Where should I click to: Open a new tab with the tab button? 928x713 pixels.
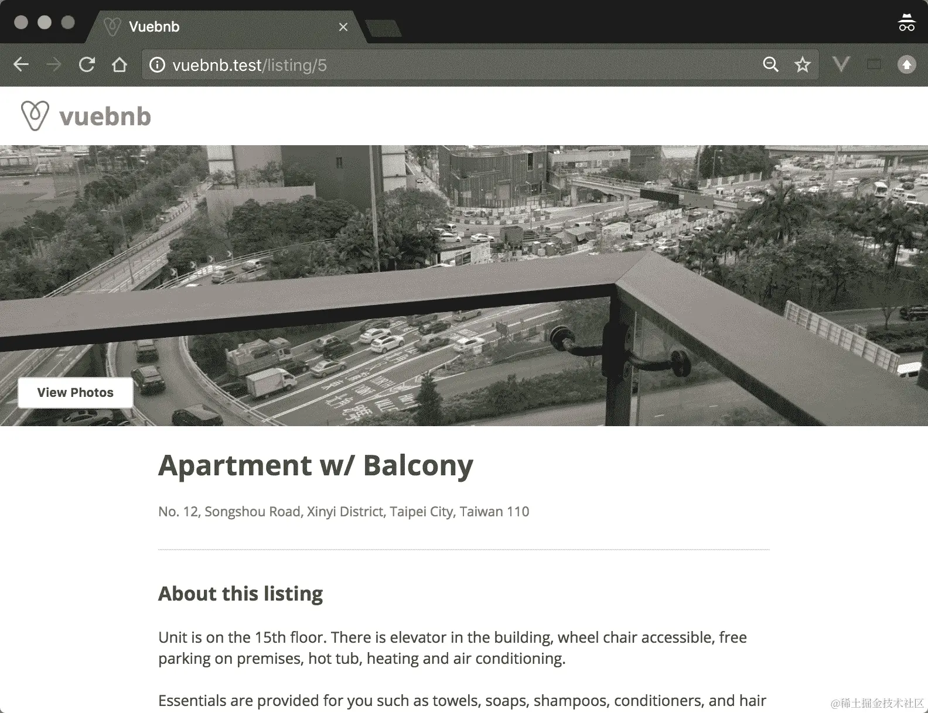pos(383,28)
